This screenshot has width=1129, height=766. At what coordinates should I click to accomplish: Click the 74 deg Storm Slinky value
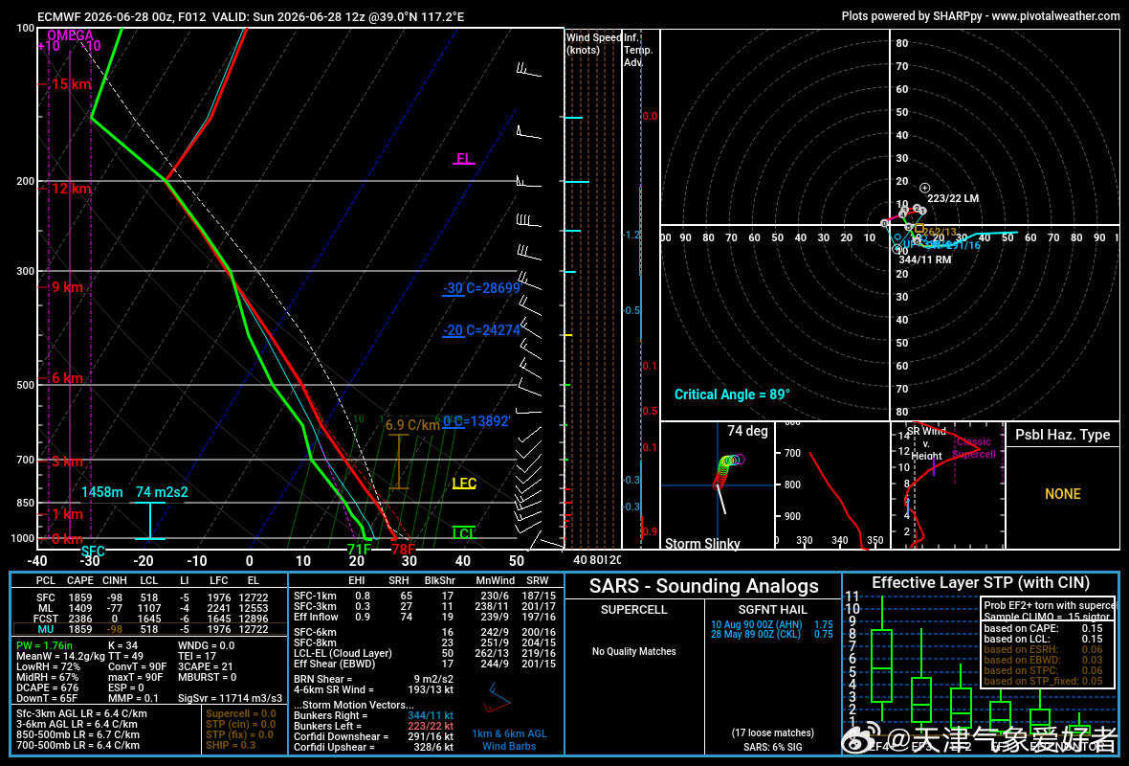pos(747,431)
